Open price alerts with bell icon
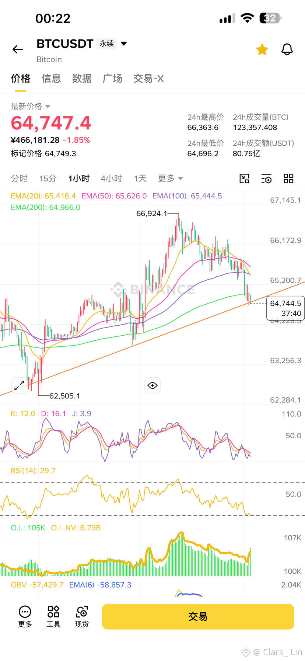305x661 pixels. (x=287, y=49)
